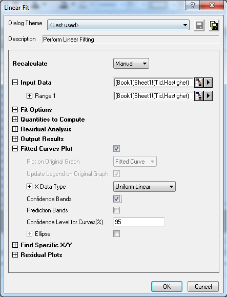Image resolution: width=227 pixels, height=297 pixels.
Task: Click the Input Data range selection icon
Action: [199, 83]
